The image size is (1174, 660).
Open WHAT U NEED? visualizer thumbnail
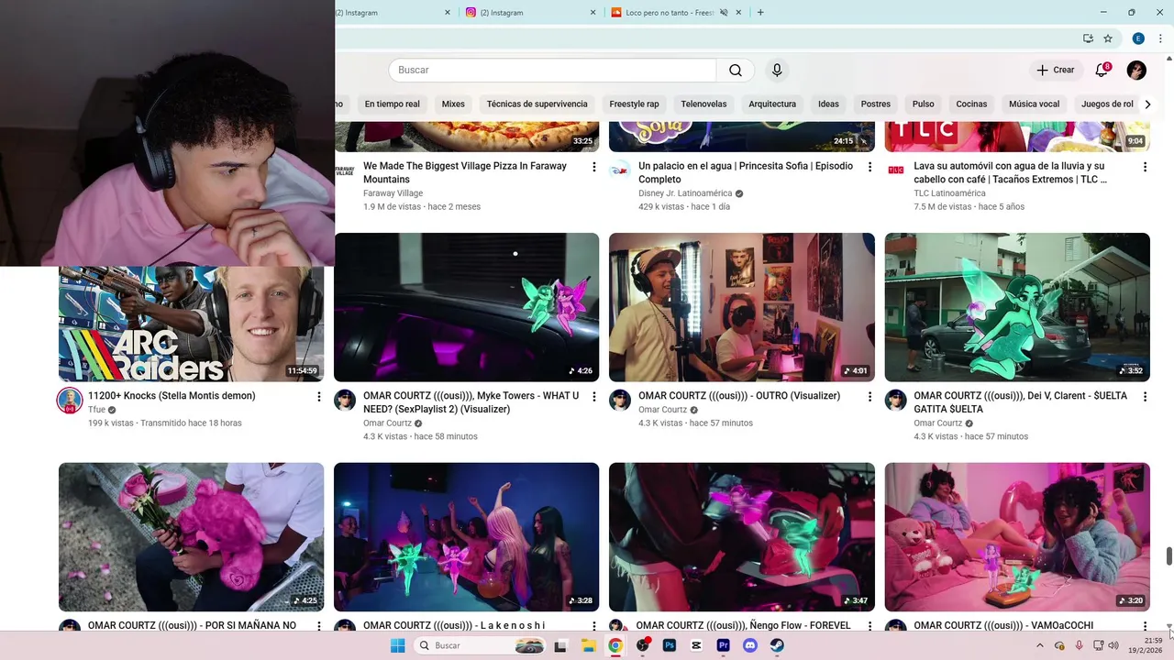[466, 307]
